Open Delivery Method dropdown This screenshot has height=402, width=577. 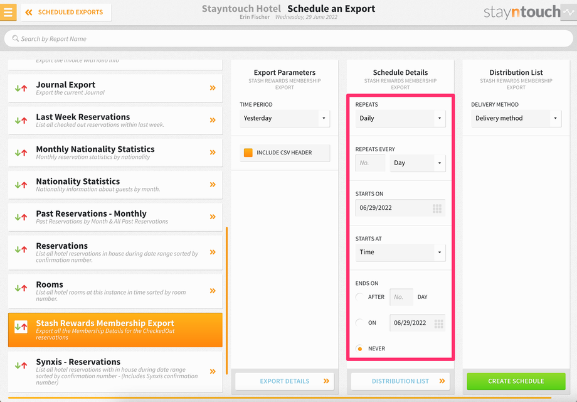coord(516,118)
